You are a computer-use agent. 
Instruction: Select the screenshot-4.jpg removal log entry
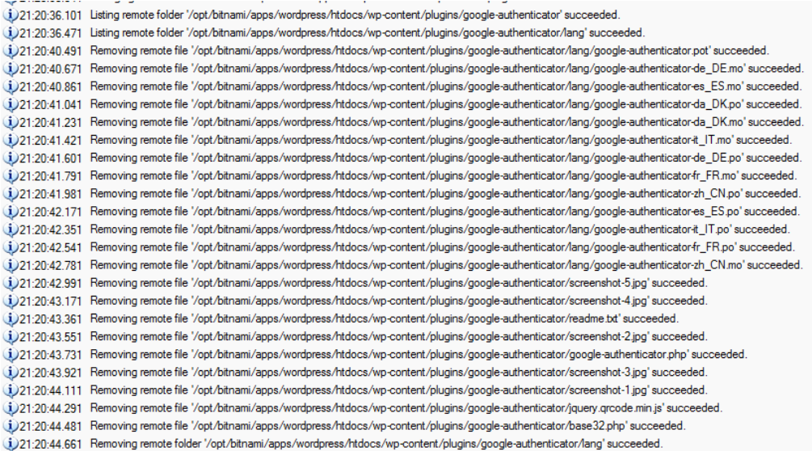click(x=356, y=301)
